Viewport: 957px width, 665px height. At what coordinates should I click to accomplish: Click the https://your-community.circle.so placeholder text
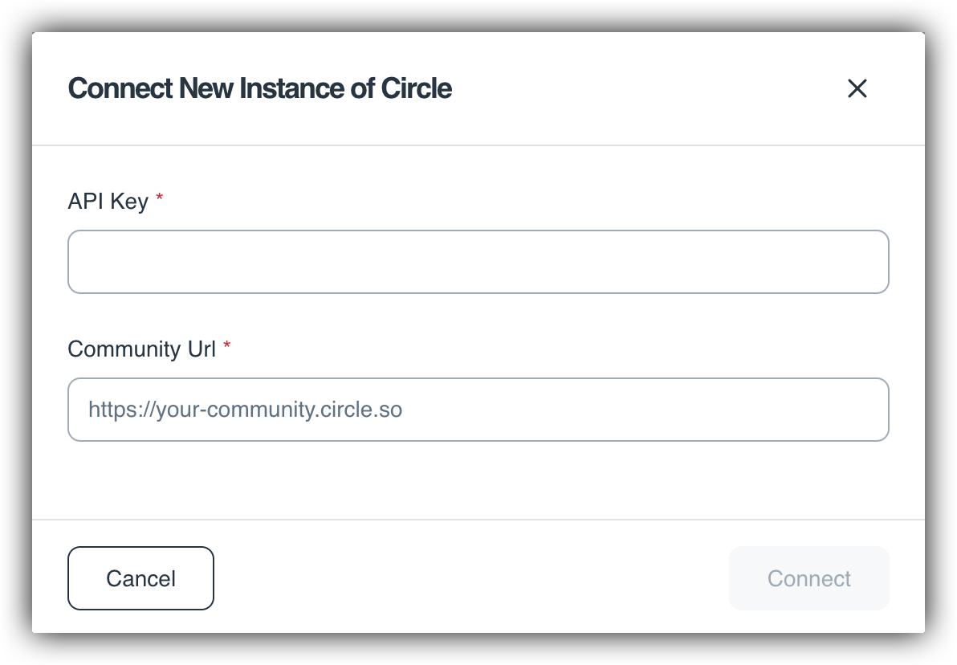tap(245, 410)
